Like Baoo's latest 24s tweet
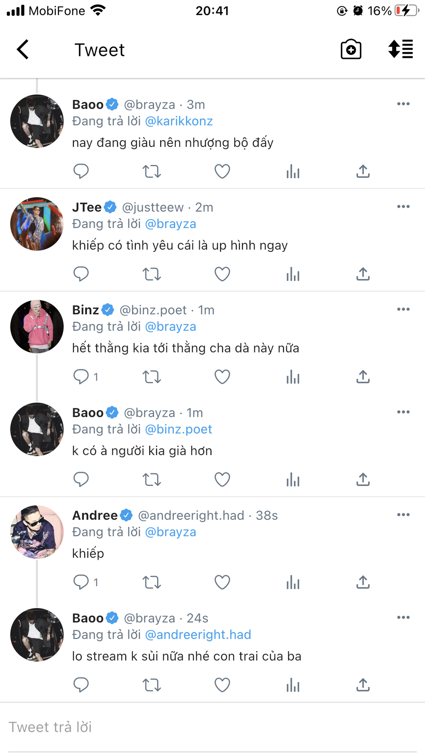This screenshot has height=756, width=425. [x=222, y=685]
